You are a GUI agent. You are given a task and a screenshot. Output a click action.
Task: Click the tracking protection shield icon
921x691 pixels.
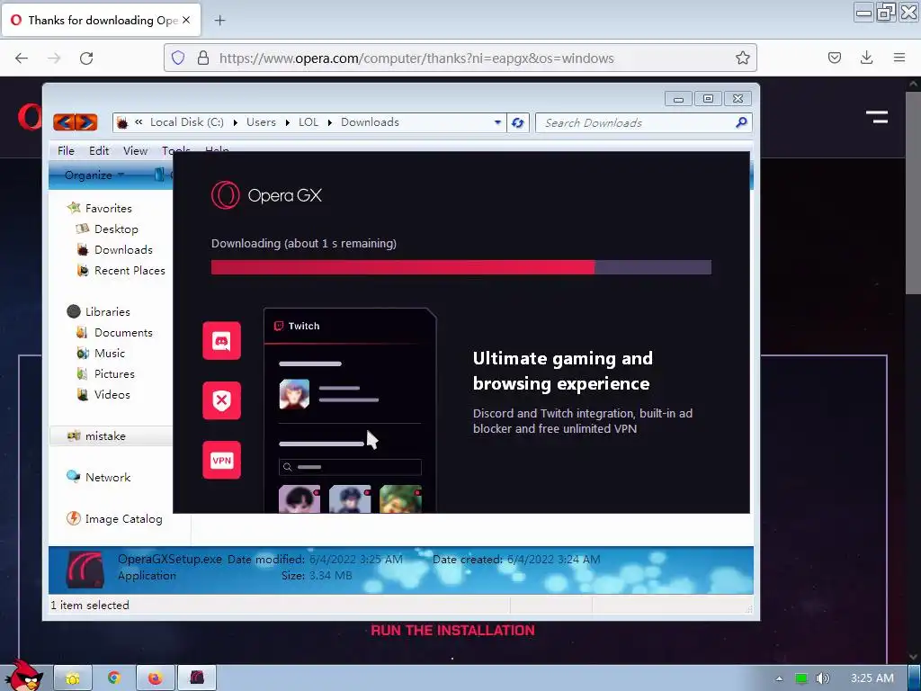178,58
